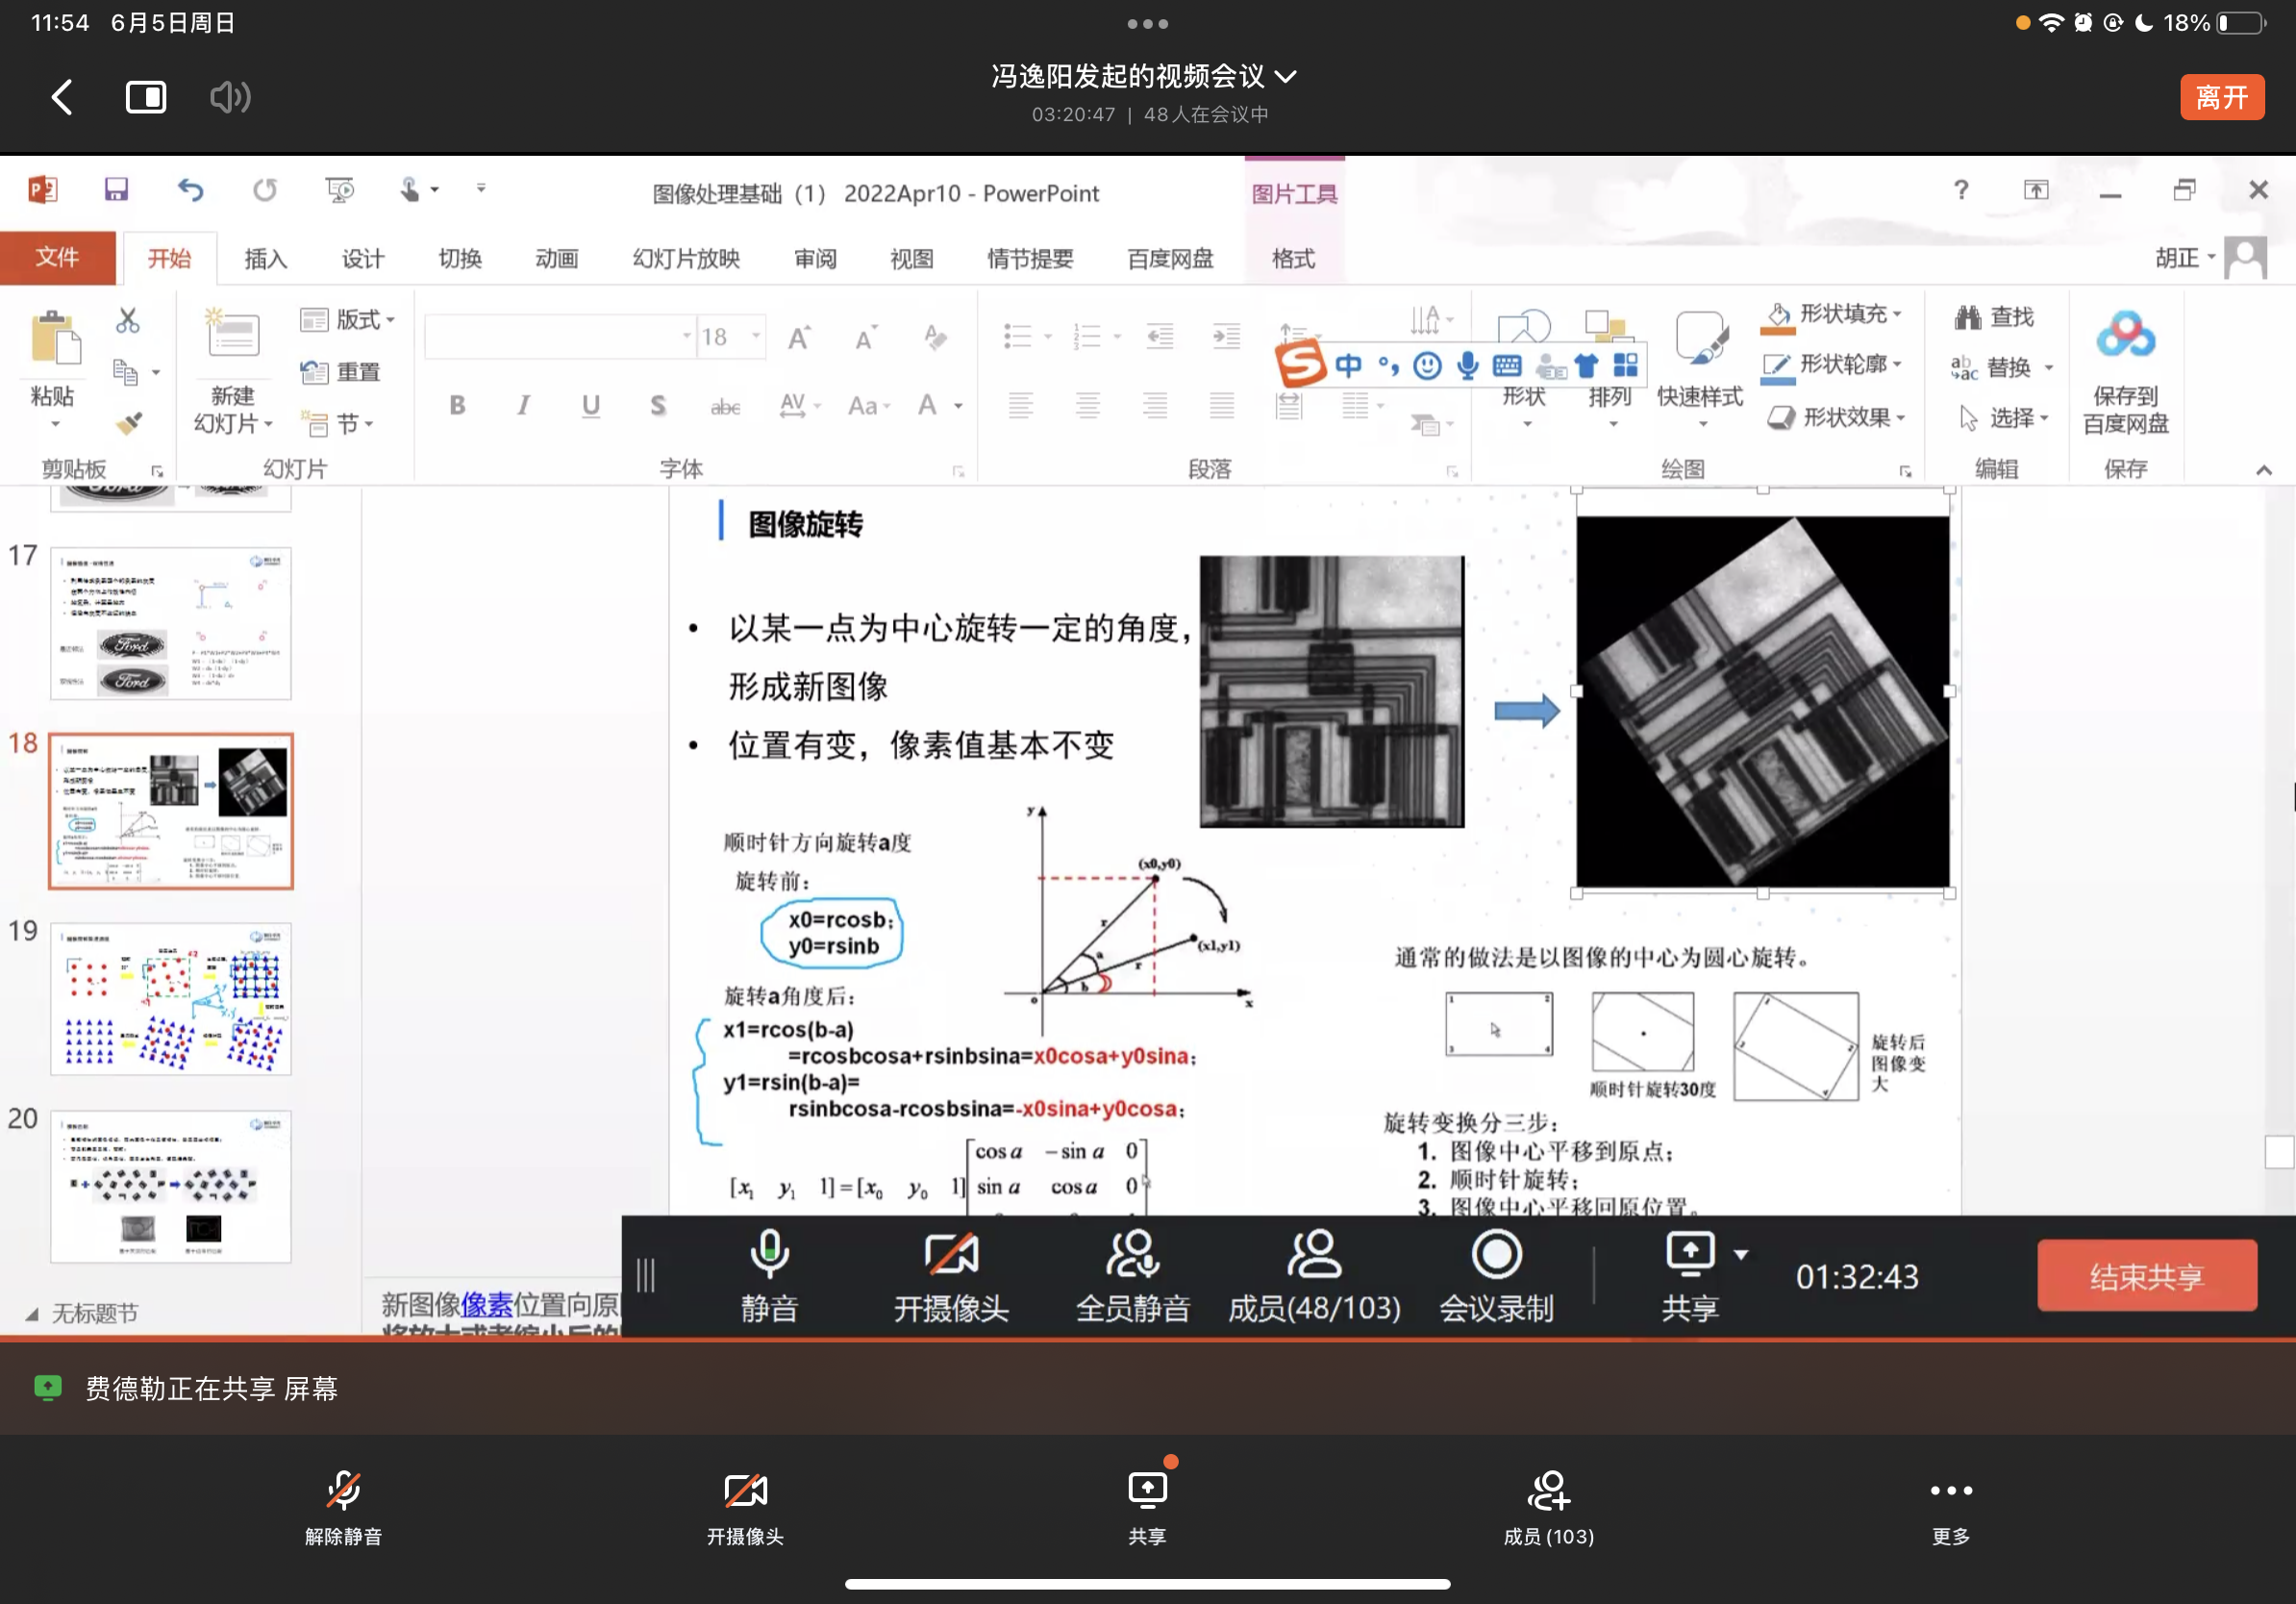Switch to the 插入 ribbon tab
2296x1604 pixels.
point(265,259)
